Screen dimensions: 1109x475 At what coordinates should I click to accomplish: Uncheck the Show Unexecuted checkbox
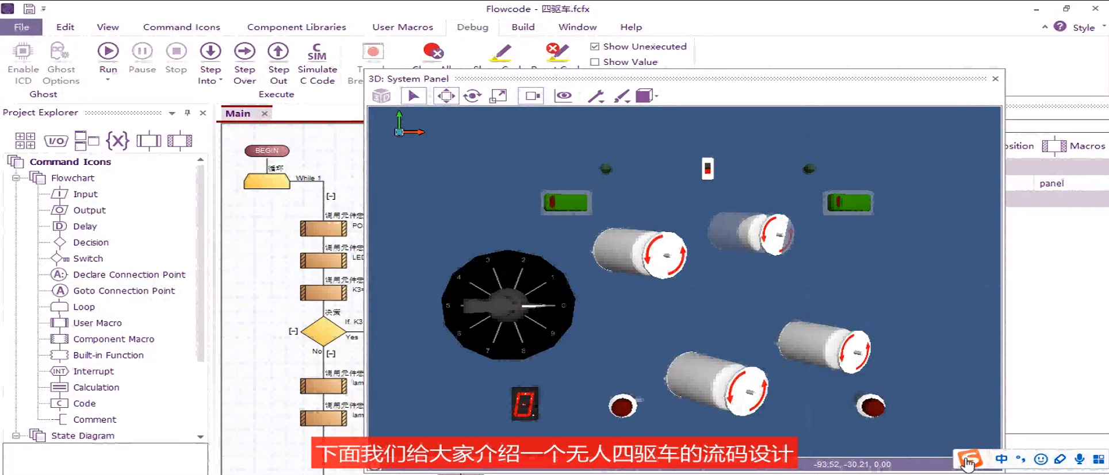tap(595, 47)
